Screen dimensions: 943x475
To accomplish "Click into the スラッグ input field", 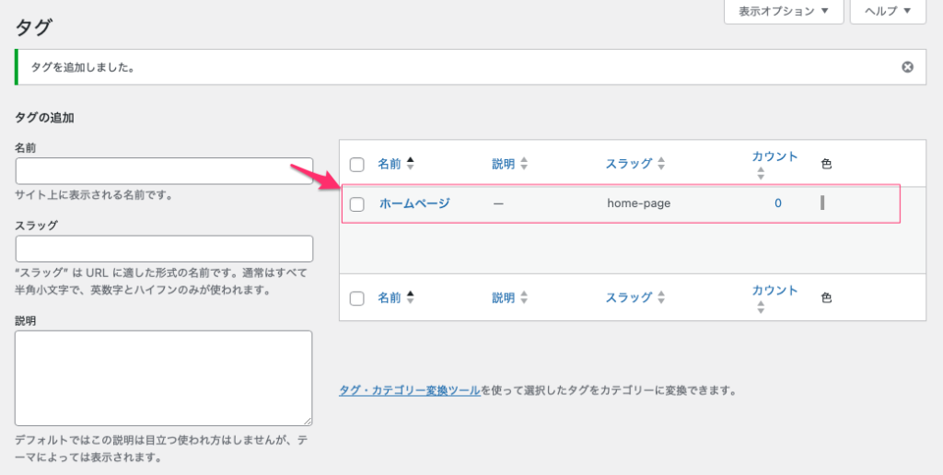I will pyautogui.click(x=164, y=249).
